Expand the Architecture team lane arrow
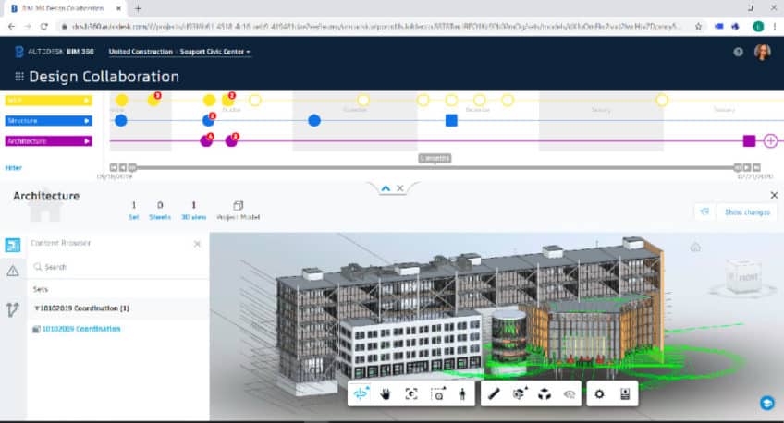784x423 pixels. [x=87, y=141]
